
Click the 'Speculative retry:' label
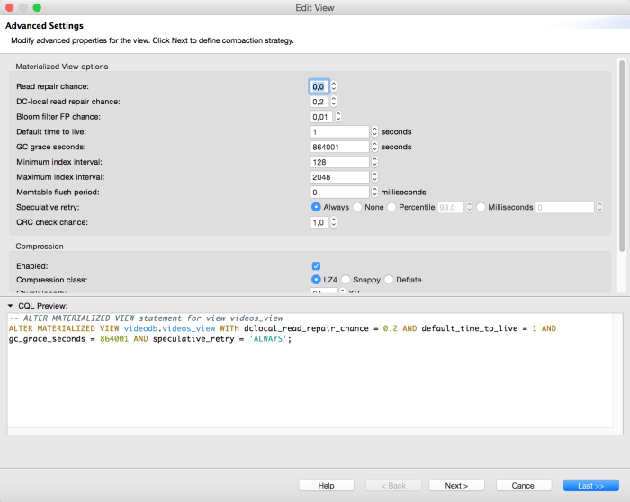(x=48, y=207)
